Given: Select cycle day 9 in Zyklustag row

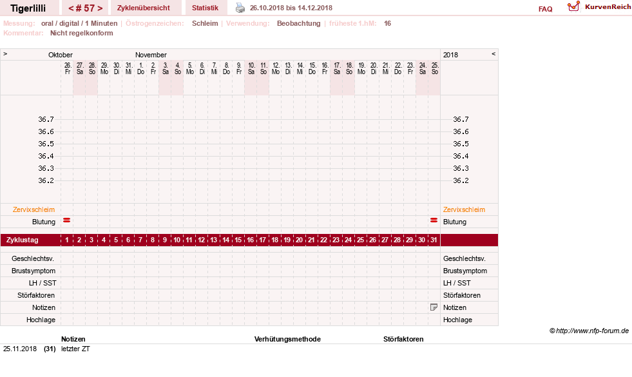Looking at the screenshot, I should pos(165,240).
